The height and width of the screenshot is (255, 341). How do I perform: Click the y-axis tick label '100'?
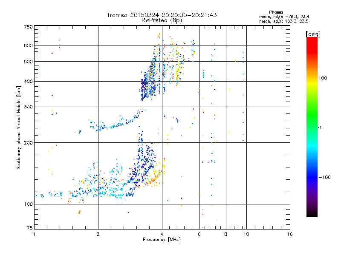(x=28, y=204)
